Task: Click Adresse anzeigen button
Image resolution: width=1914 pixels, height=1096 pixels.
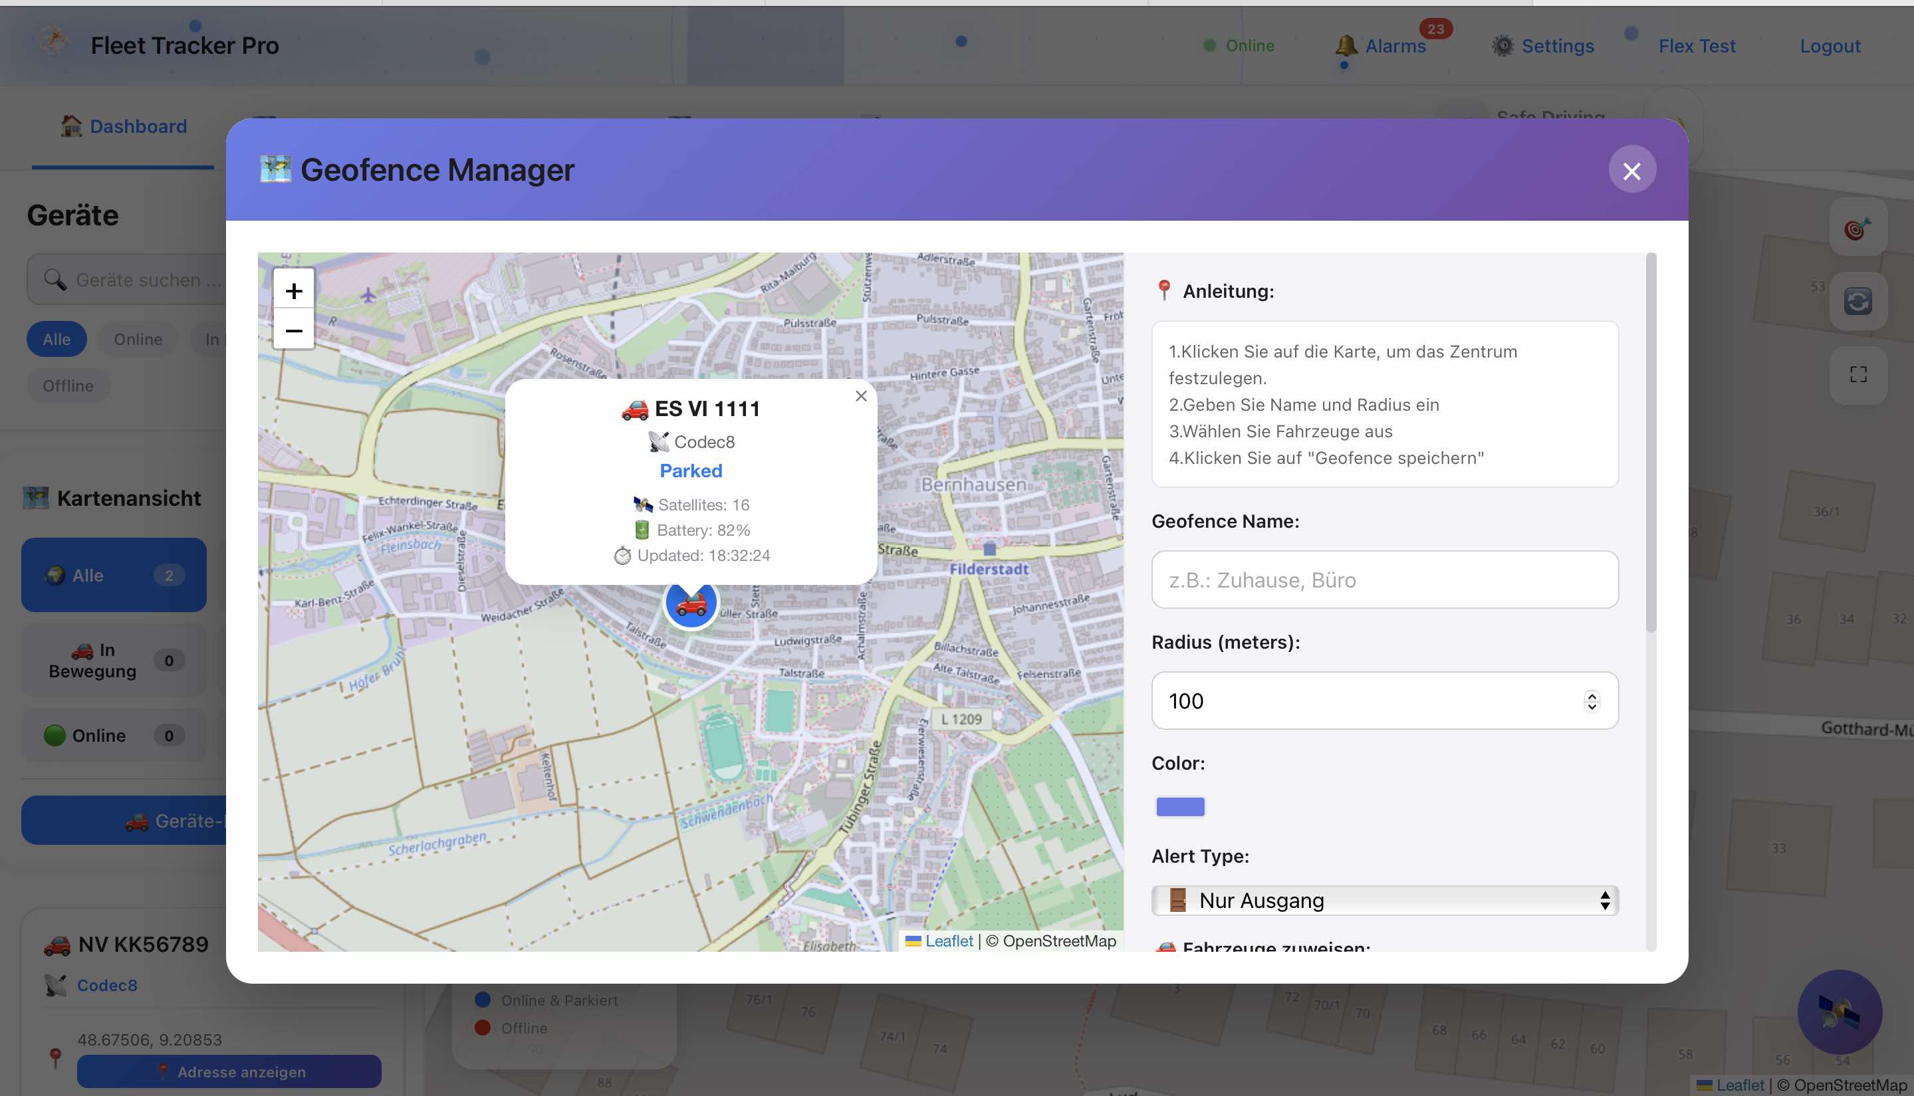Action: tap(229, 1071)
